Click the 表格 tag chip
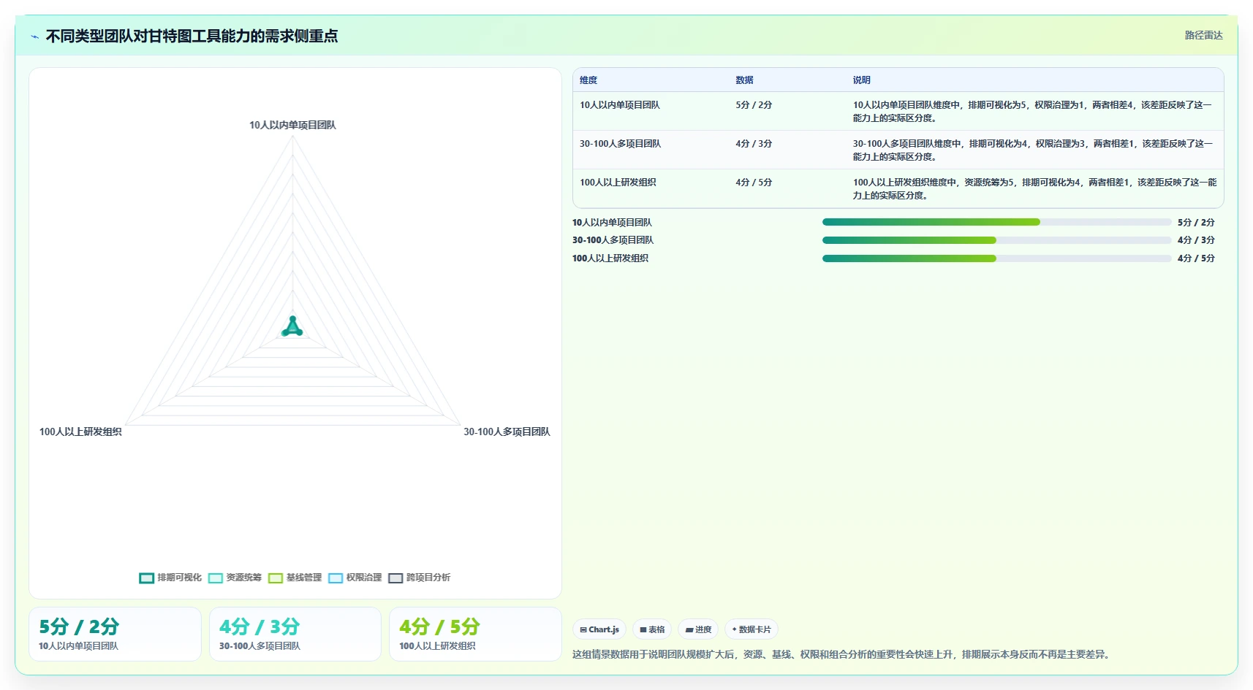 point(652,629)
